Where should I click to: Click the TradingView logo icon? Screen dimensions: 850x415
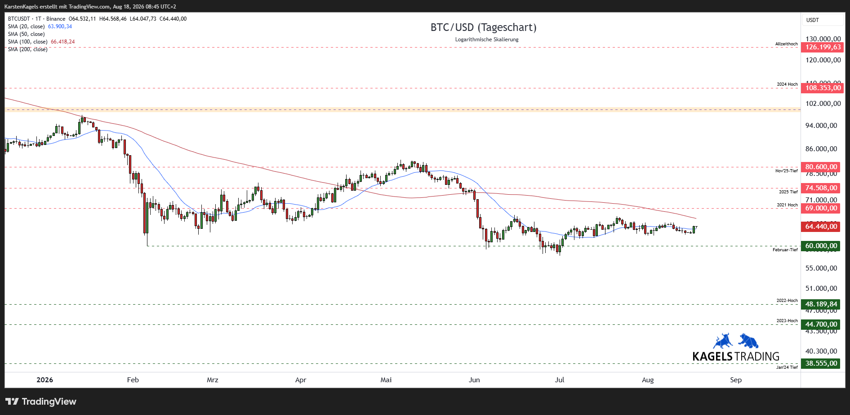(12, 401)
